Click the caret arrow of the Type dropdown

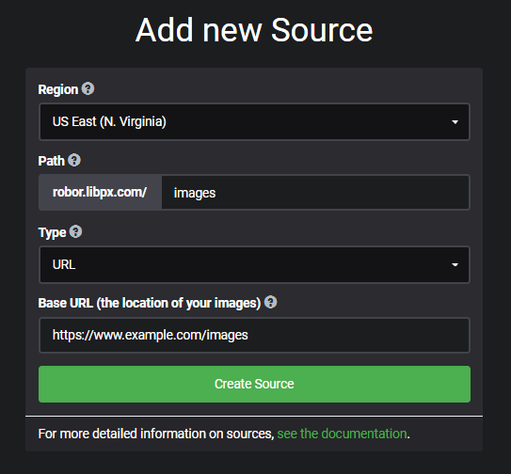(x=455, y=265)
